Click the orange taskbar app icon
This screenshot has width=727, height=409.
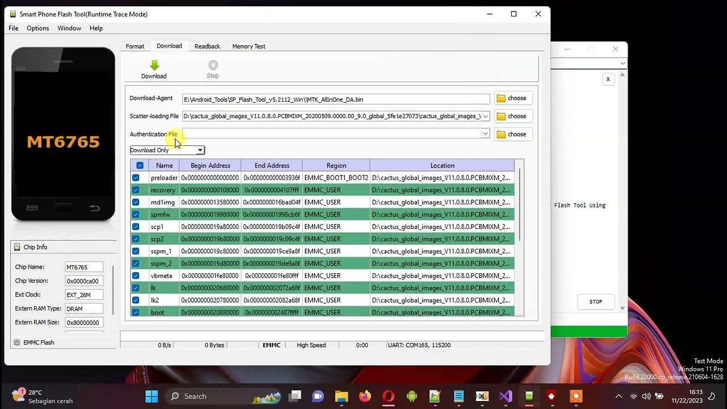click(x=576, y=396)
